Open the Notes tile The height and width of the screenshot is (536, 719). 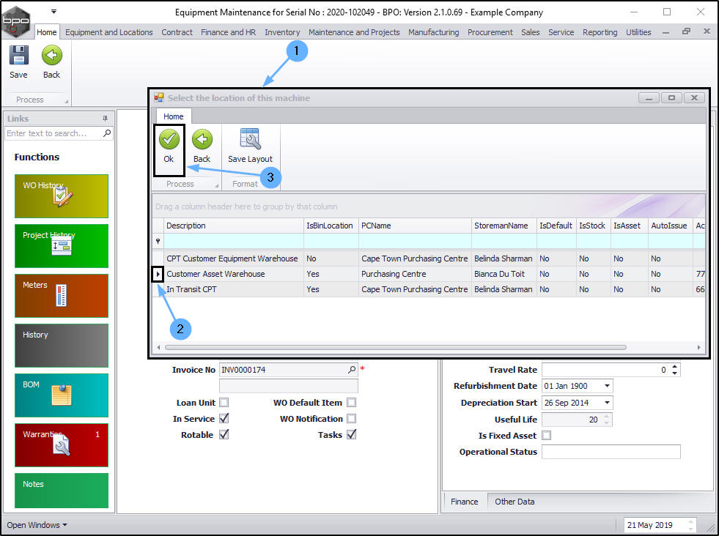tap(62, 491)
